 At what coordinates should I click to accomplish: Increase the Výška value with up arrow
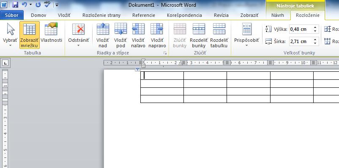(x=315, y=27)
